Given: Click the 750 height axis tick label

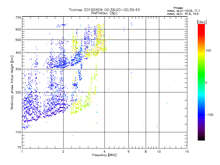Looking at the screenshot, I should pyautogui.click(x=18, y=17).
